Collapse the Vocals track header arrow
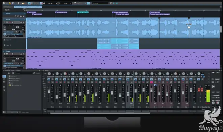The width and height of the screenshot is (223, 132). pyautogui.click(x=25, y=20)
